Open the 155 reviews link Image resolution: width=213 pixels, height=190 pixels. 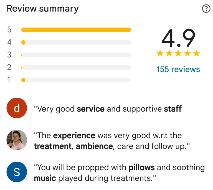[178, 69]
